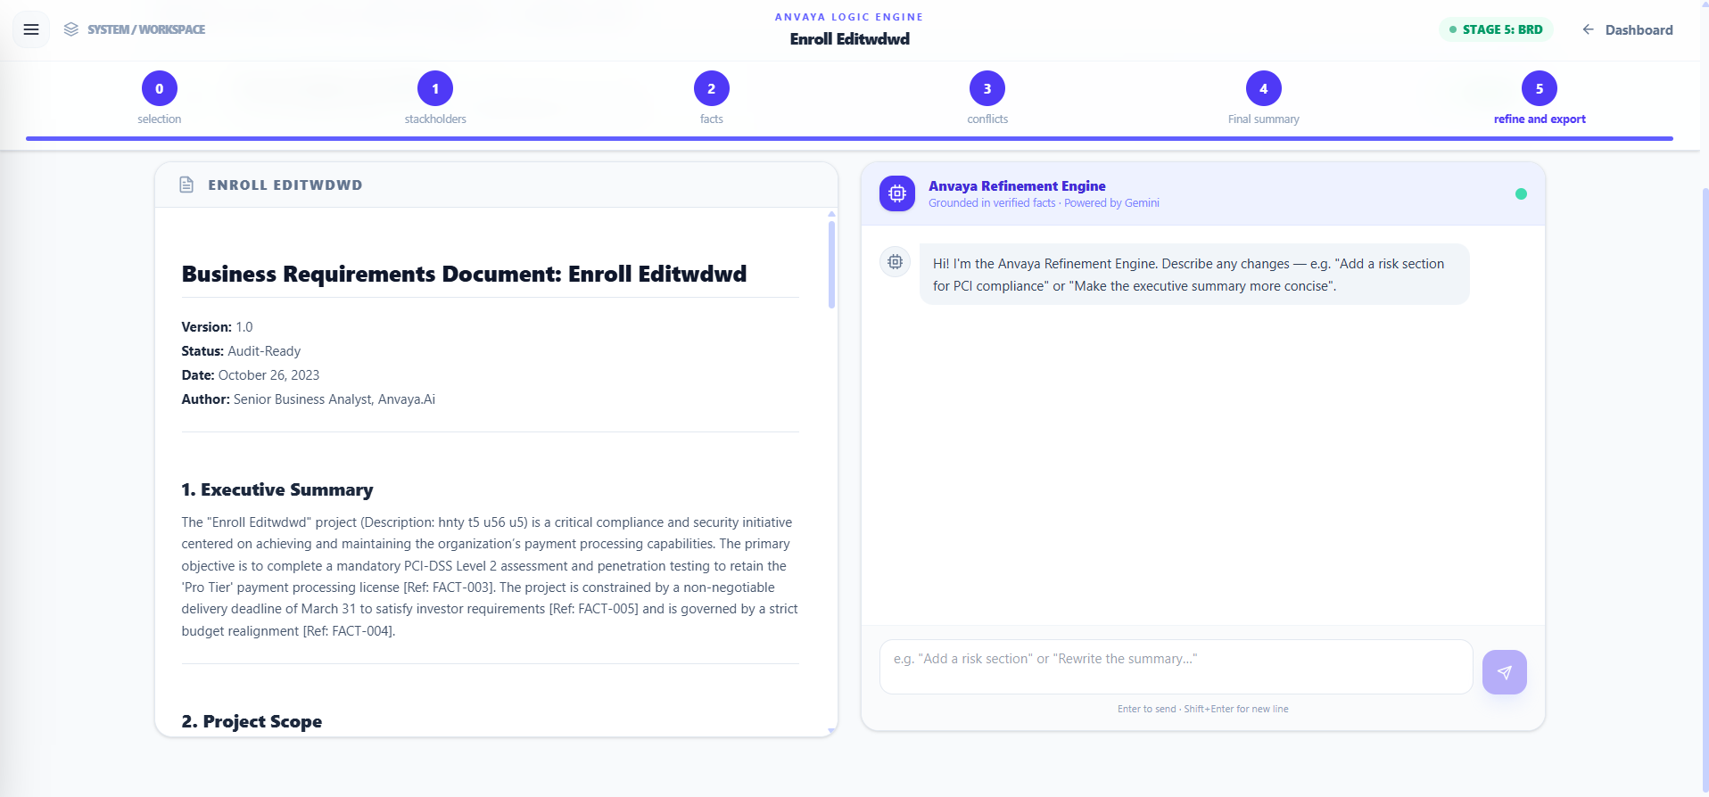This screenshot has width=1709, height=797.
Task: Open the hamburger menu
Action: (31, 29)
